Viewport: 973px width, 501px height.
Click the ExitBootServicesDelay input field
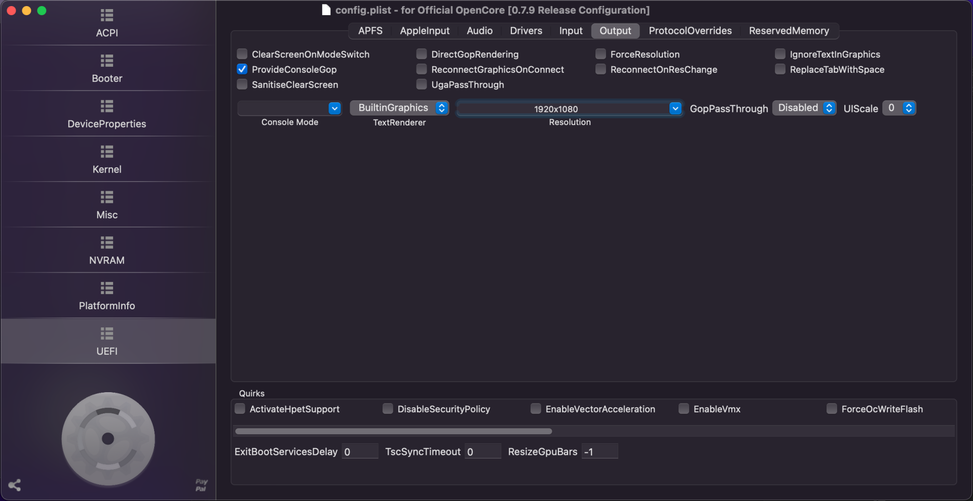point(360,451)
